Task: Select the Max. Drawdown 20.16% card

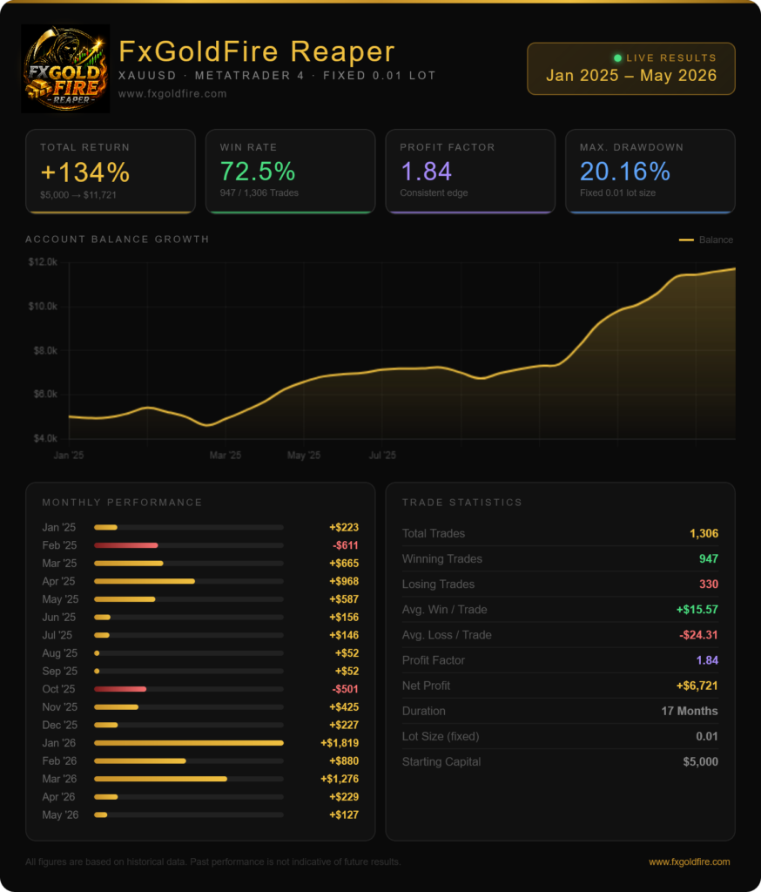Action: tap(650, 172)
